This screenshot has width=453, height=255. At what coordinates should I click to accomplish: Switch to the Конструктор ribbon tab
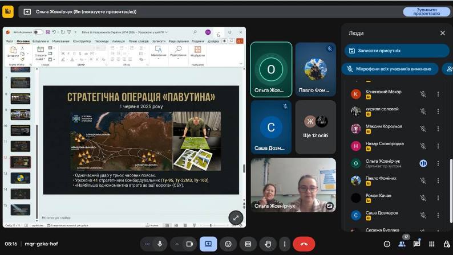click(x=82, y=41)
